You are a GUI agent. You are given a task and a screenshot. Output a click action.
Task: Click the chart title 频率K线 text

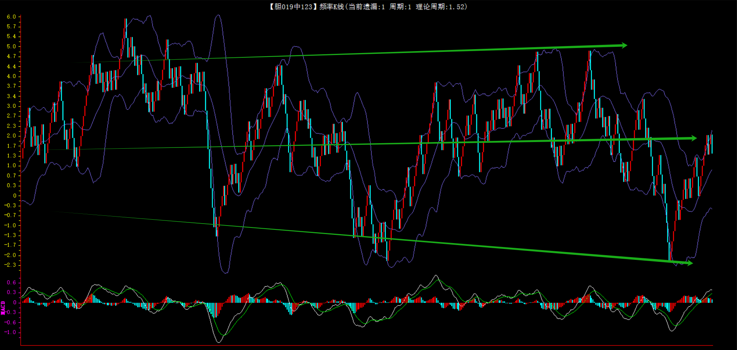331,7
